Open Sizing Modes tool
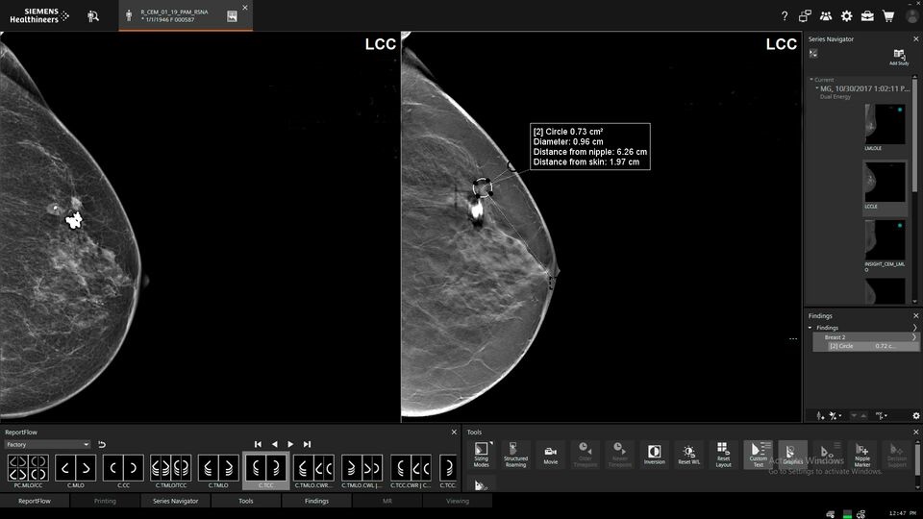The width and height of the screenshot is (923, 519). click(x=482, y=454)
